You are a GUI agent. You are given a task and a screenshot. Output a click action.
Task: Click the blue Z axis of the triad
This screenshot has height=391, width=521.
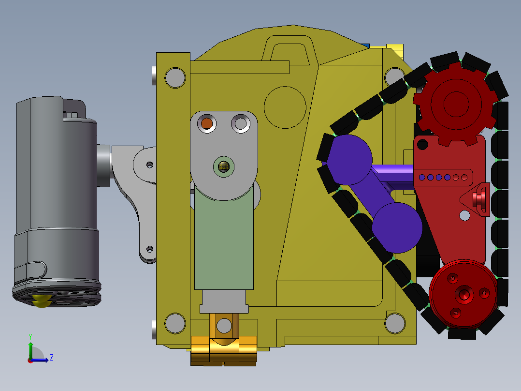point(40,360)
